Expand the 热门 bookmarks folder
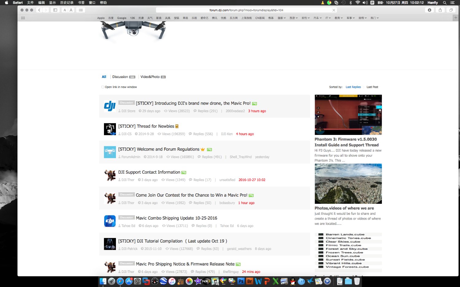Image resolution: width=460 pixels, height=287 pixels. click(374, 18)
